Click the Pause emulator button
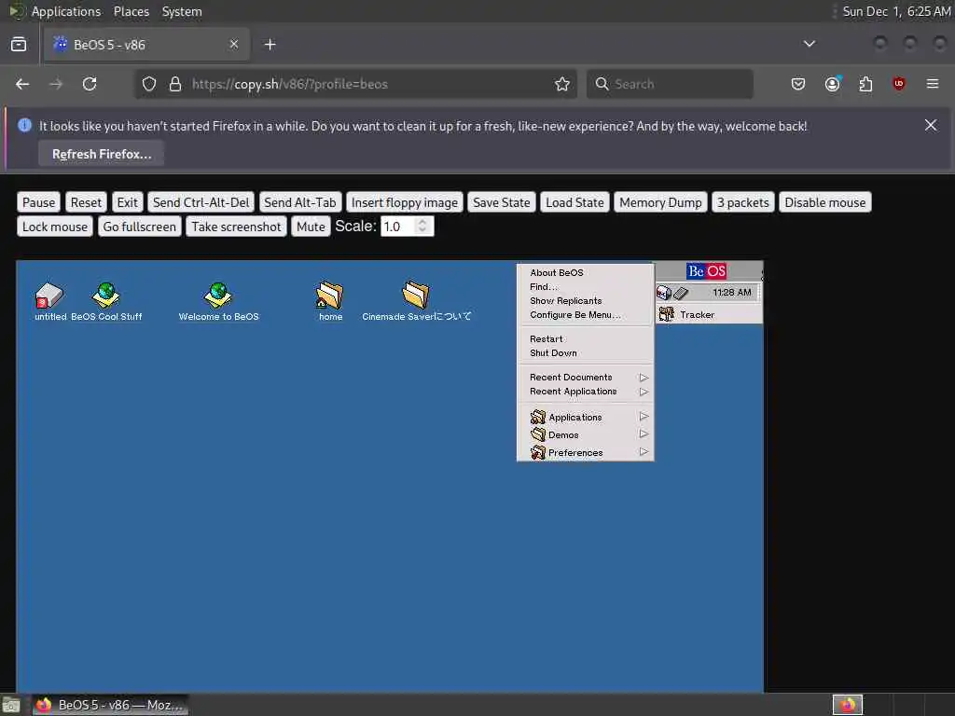The width and height of the screenshot is (955, 716). click(x=39, y=202)
